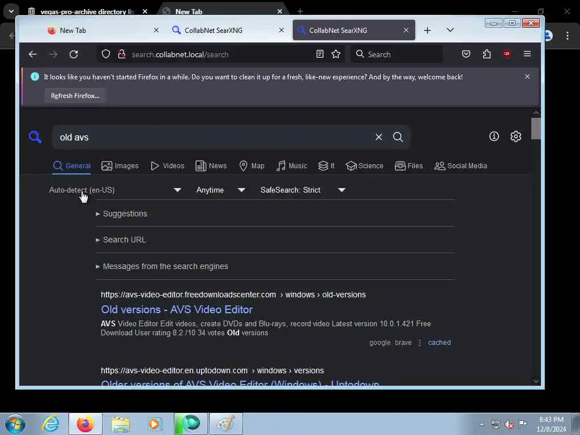This screenshot has width=580, height=435.
Task: Toggle reader view icon in address bar
Action: pyautogui.click(x=320, y=54)
